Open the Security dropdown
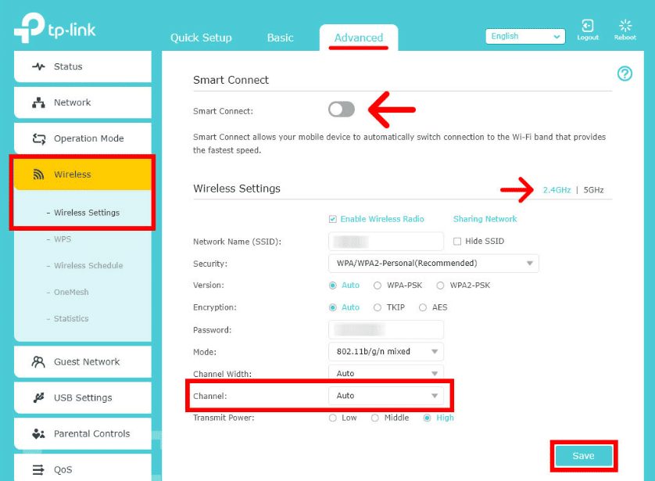655x481 pixels. coord(434,263)
